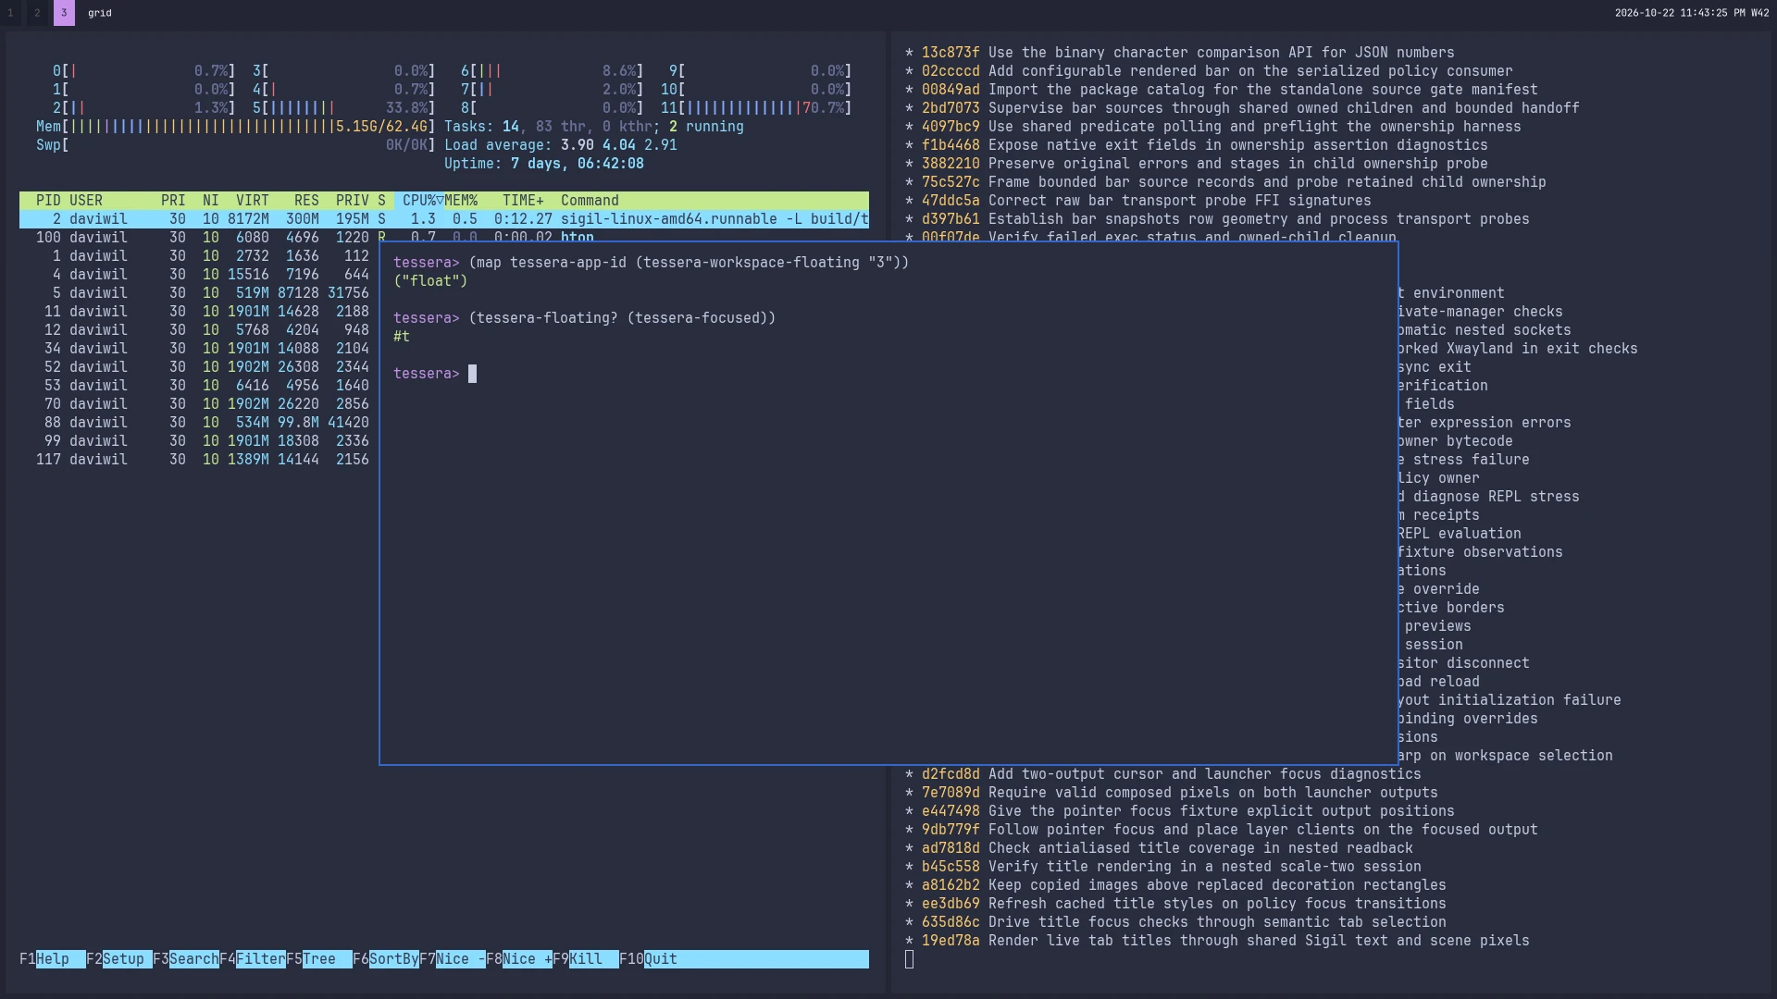Sort by Command column header
Viewport: 1777px width, 999px height.
(590, 201)
